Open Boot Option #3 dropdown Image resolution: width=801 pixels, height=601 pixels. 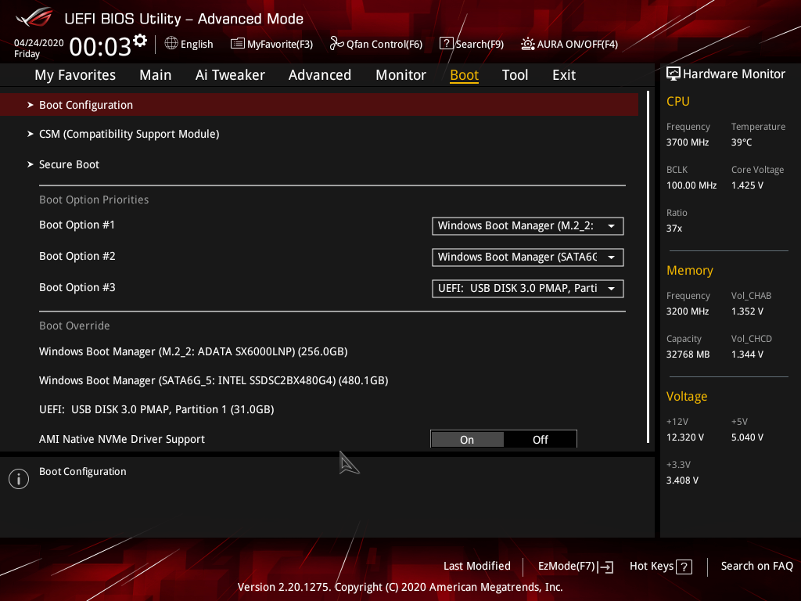click(528, 288)
